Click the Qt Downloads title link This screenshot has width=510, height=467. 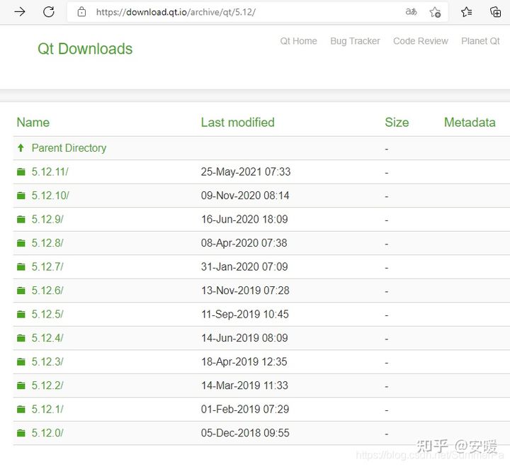85,49
